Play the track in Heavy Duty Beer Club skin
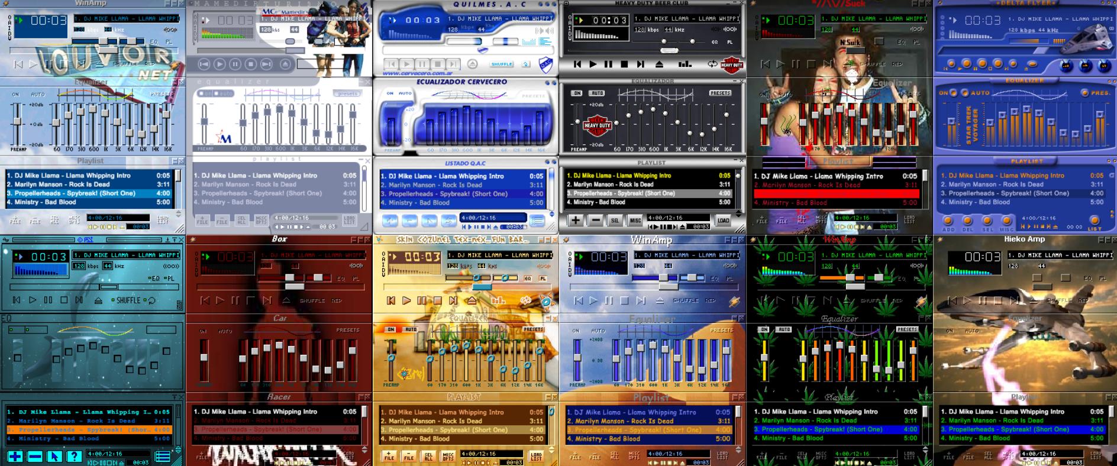Image resolution: width=1117 pixels, height=466 pixels. click(x=593, y=64)
